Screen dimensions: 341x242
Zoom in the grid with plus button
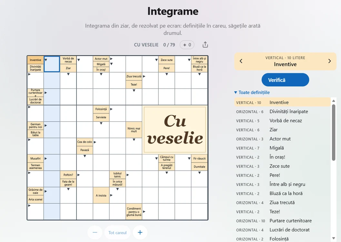pyautogui.click(x=140, y=232)
